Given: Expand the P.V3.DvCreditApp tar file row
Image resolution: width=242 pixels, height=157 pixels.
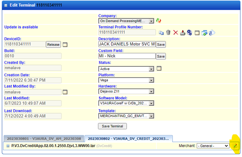Looking at the screenshot, I should [x=8, y=146].
